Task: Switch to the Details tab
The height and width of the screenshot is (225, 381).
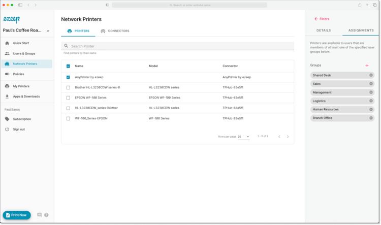Action: click(324, 30)
